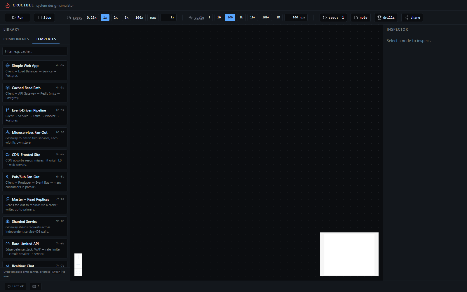The width and height of the screenshot is (467, 292).
Task: Set scale to 100k
Action: pyautogui.click(x=266, y=18)
